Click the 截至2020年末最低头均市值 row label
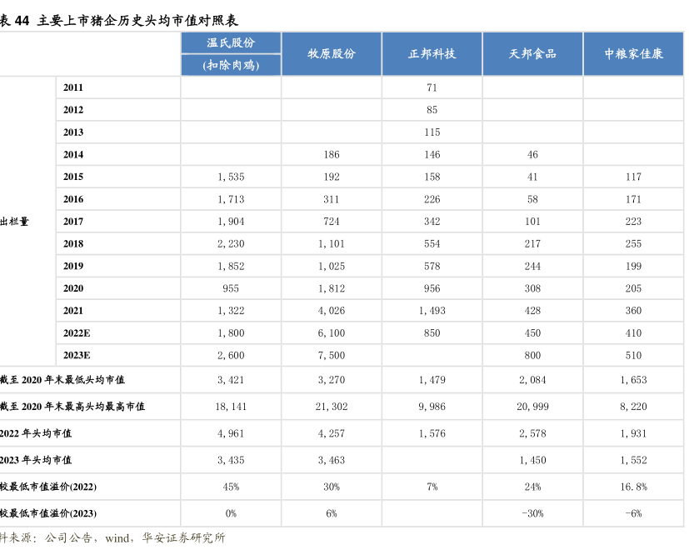This screenshot has width=689, height=560. coord(62,380)
